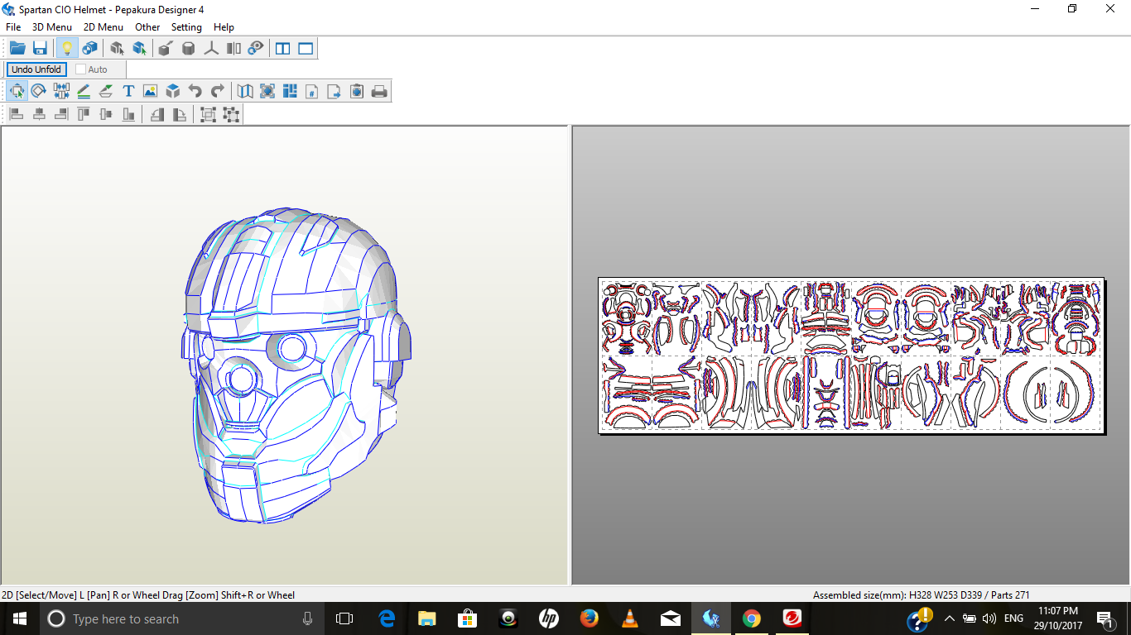
Task: Click the Ungroup parts icon
Action: 231,114
